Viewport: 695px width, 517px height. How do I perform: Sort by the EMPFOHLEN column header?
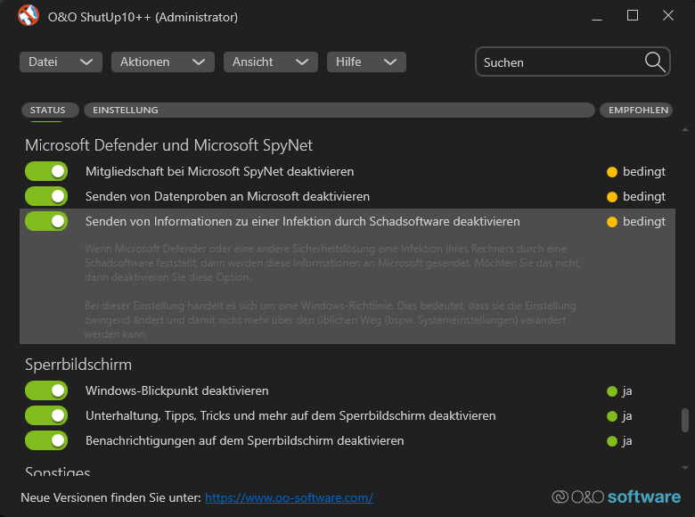[x=636, y=110]
